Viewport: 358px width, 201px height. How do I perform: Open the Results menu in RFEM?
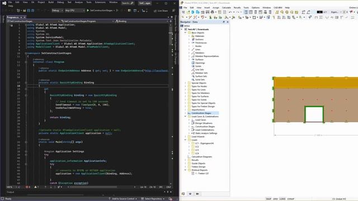click(x=237, y=7)
